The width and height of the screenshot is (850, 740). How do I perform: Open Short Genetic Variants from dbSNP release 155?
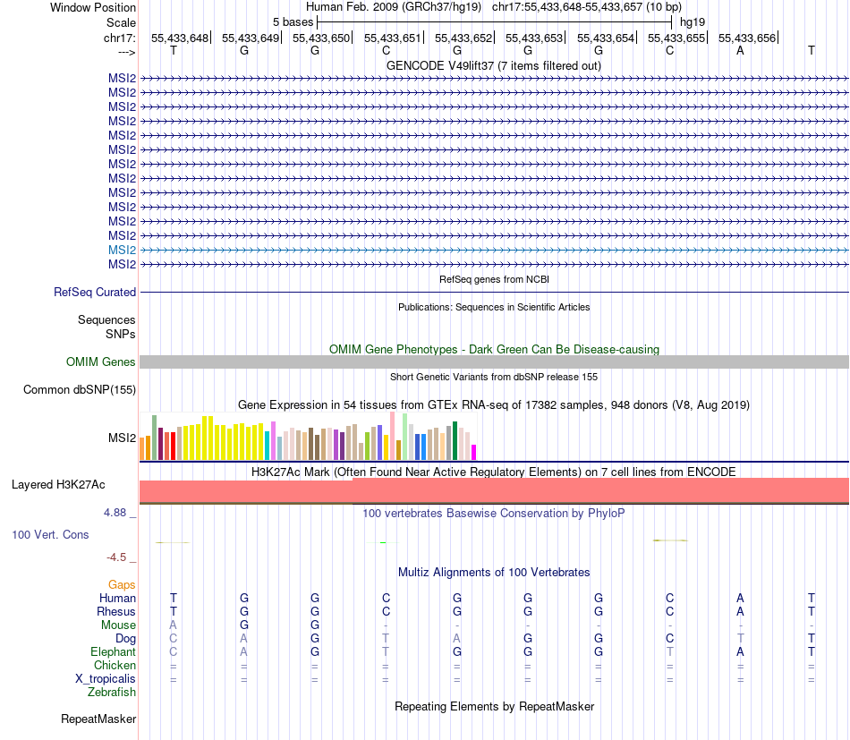(494, 377)
